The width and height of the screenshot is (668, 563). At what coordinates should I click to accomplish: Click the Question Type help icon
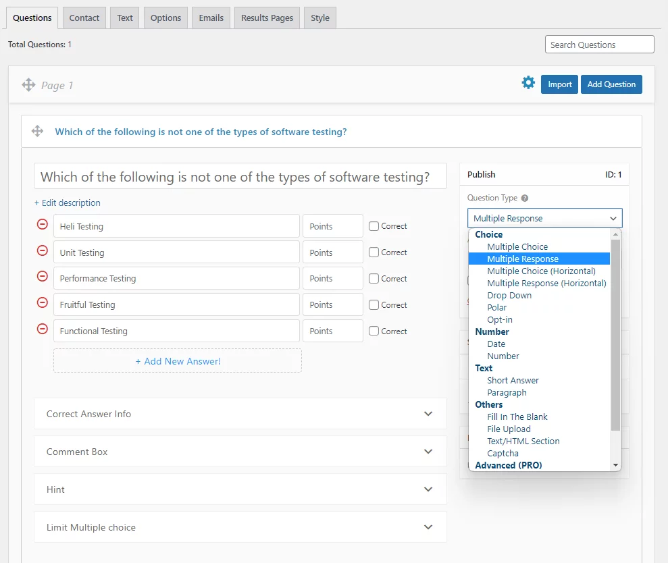[x=525, y=198]
